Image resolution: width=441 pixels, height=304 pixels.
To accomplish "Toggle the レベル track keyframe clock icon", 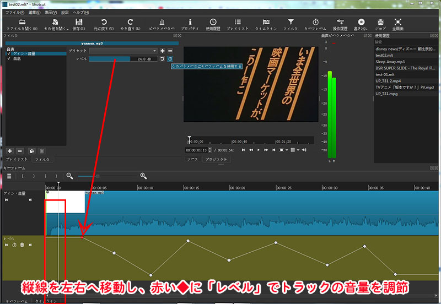I will (14, 245).
